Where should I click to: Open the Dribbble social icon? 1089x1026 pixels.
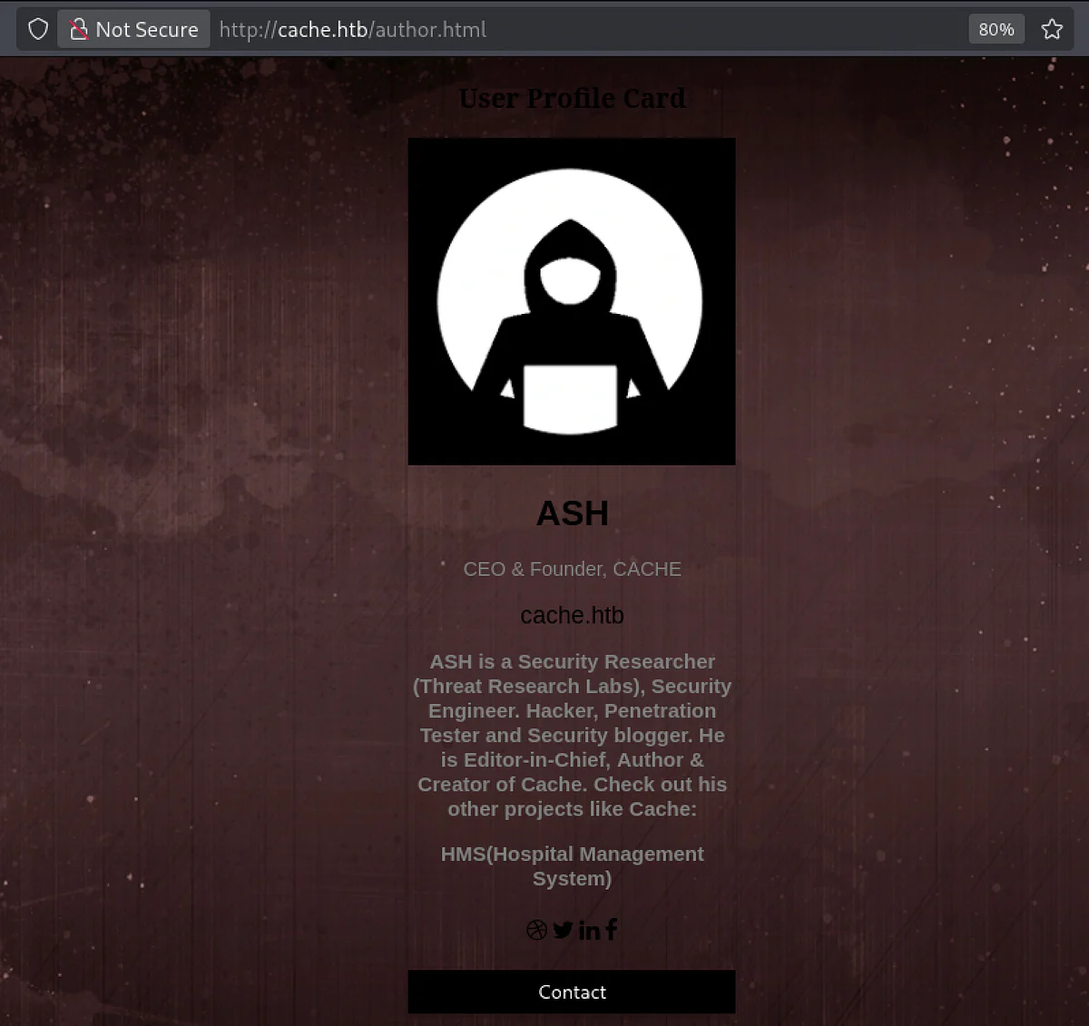click(536, 930)
